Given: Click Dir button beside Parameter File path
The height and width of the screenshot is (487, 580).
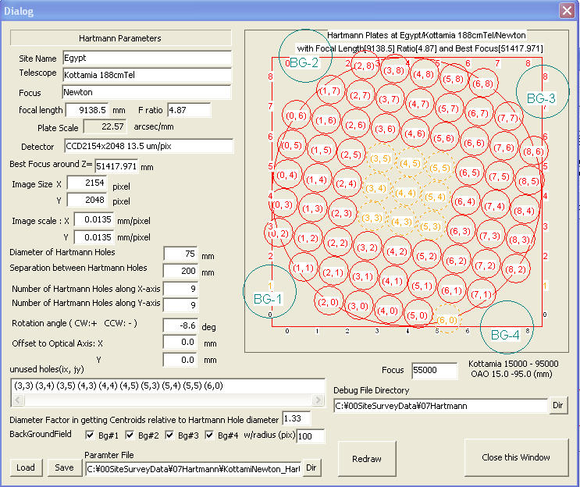Looking at the screenshot, I should click(311, 467).
